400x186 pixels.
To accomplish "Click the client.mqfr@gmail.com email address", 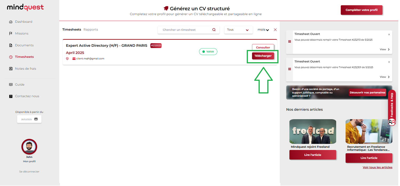I will tap(90, 59).
